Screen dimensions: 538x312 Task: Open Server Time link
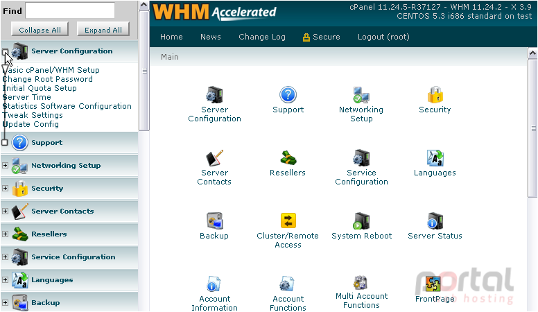click(27, 97)
